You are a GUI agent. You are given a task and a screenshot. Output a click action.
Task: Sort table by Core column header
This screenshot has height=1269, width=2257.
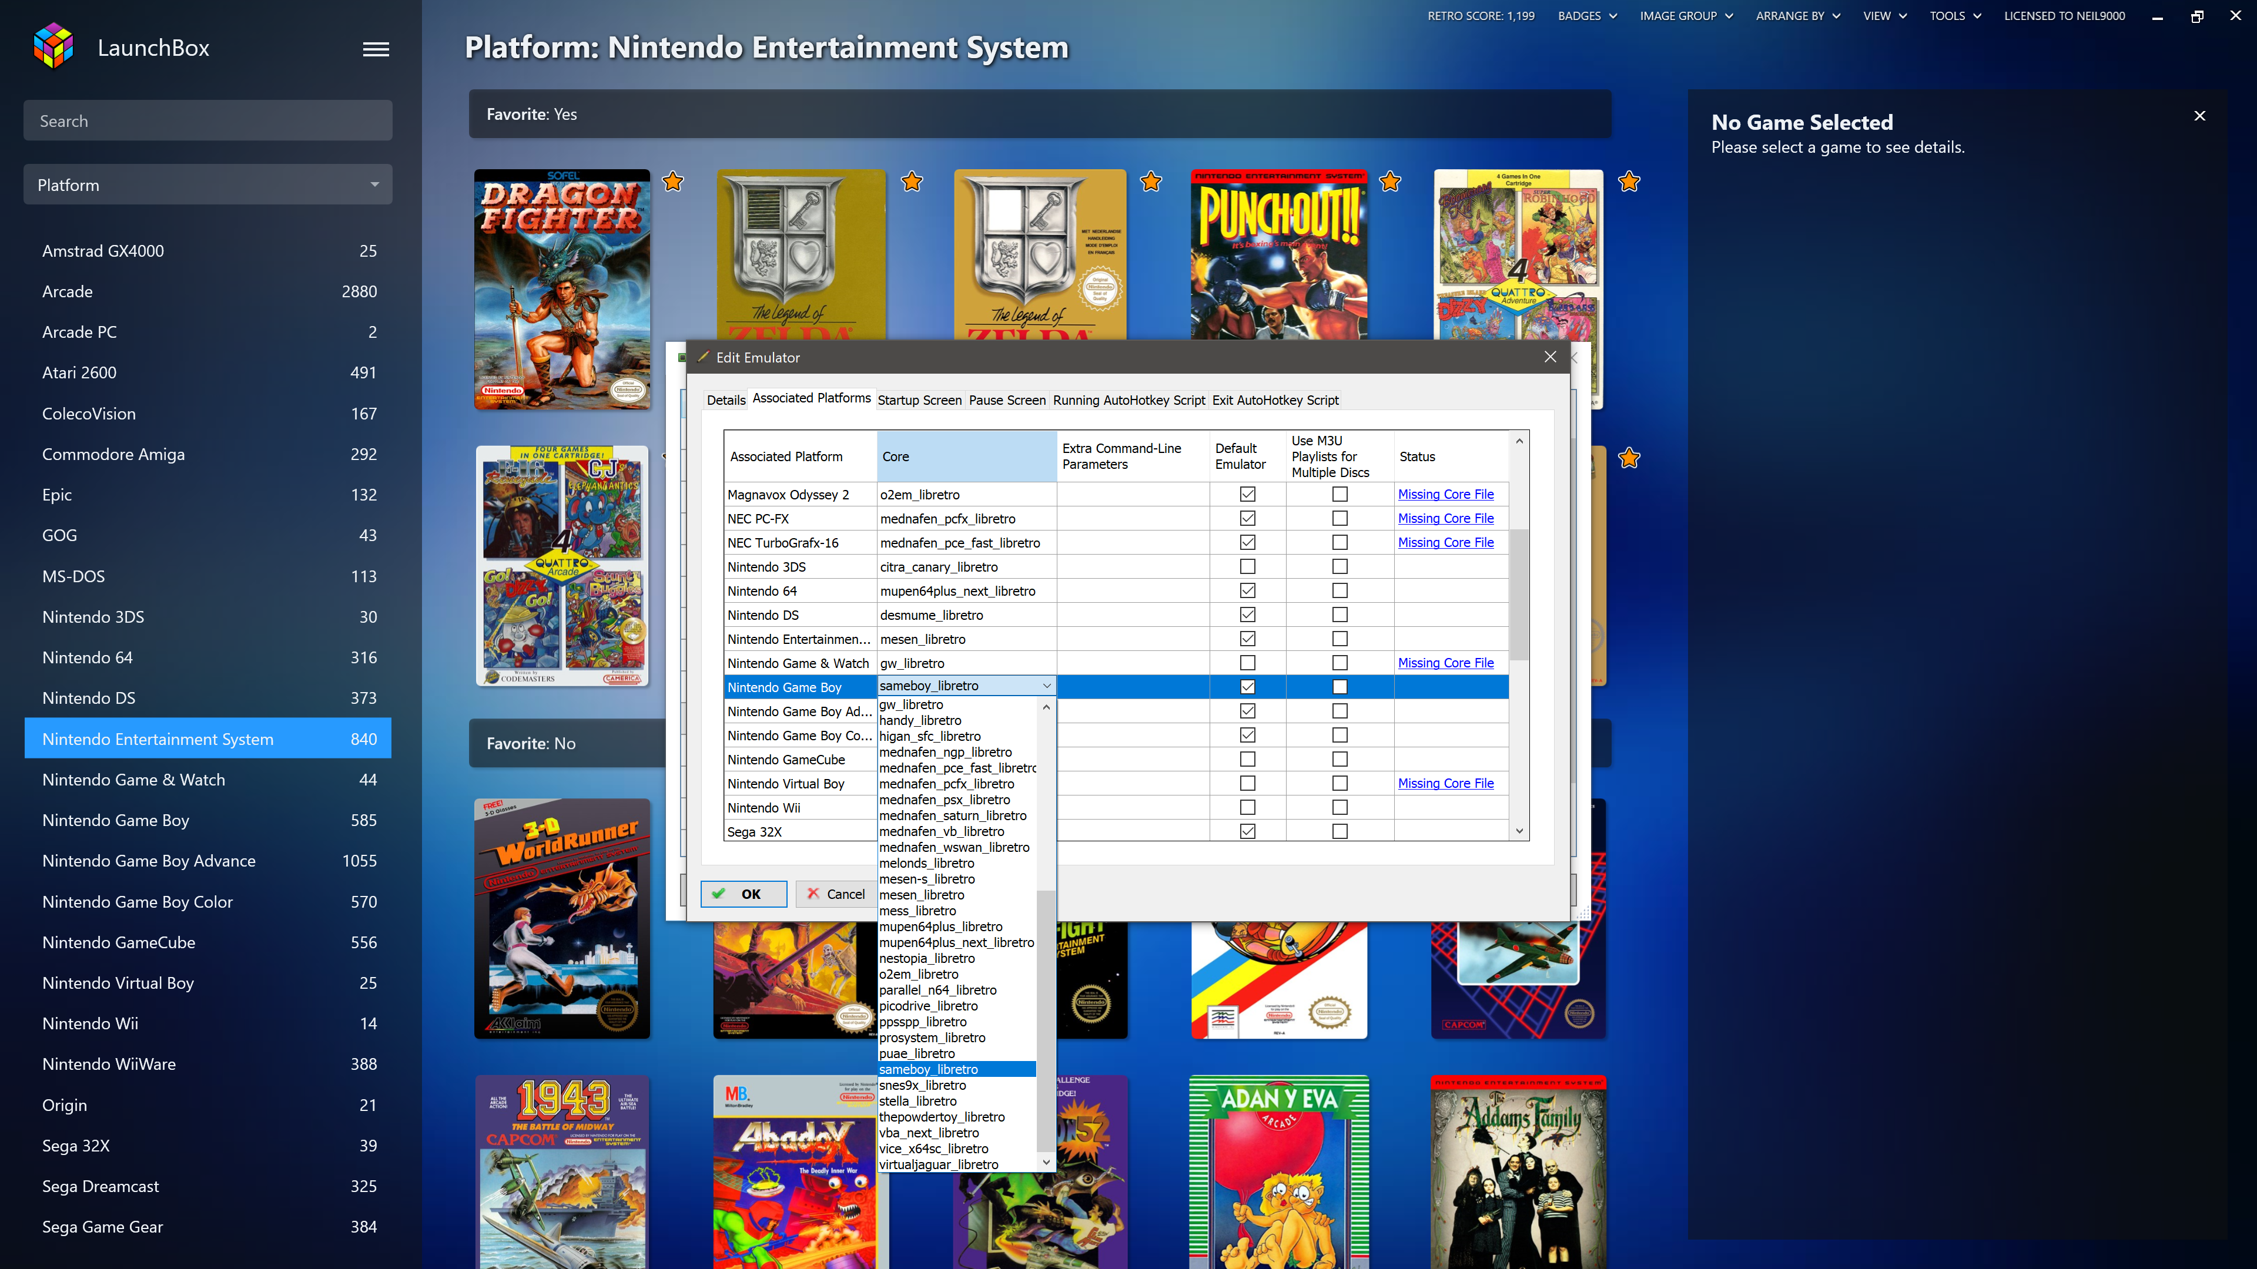966,456
